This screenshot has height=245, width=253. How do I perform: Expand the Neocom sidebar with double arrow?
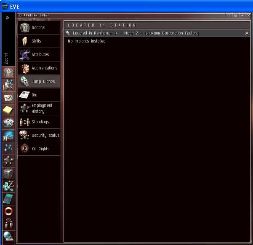click(x=7, y=18)
